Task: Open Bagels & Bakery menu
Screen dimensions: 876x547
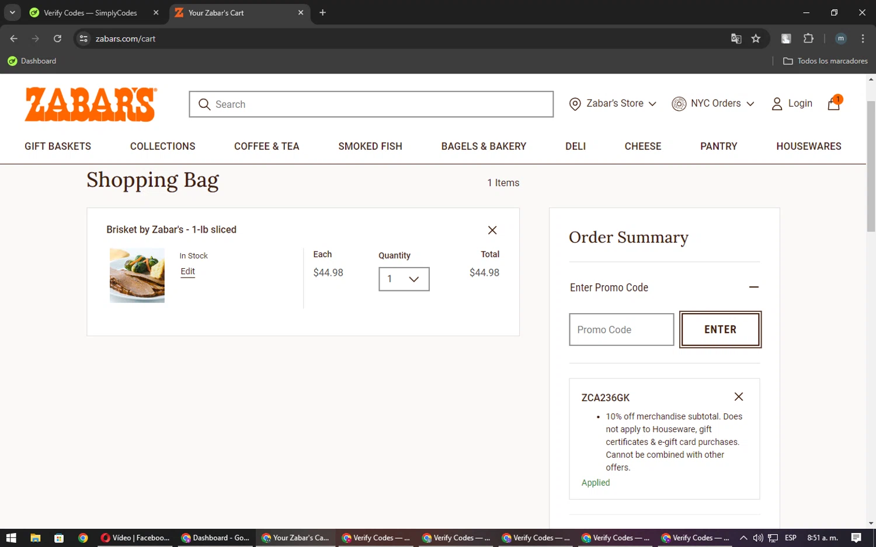Action: (484, 146)
